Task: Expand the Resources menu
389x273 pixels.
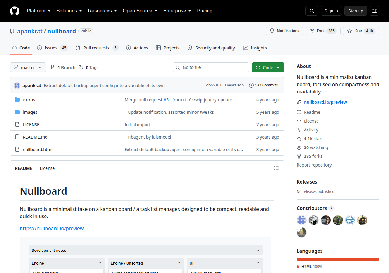Action: coord(102,11)
